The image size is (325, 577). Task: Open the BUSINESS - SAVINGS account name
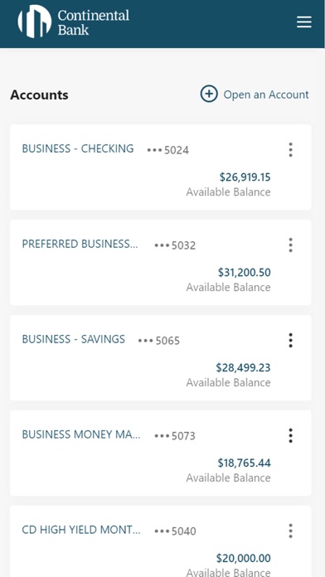pos(73,339)
